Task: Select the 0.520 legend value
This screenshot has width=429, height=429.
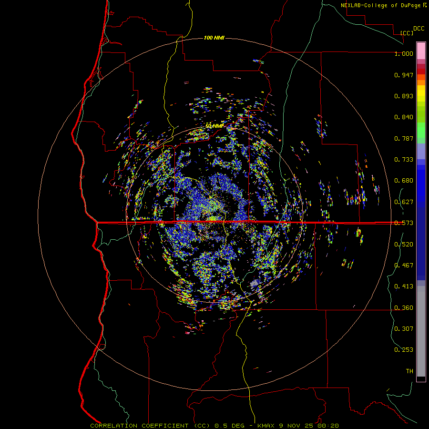Action: point(404,245)
